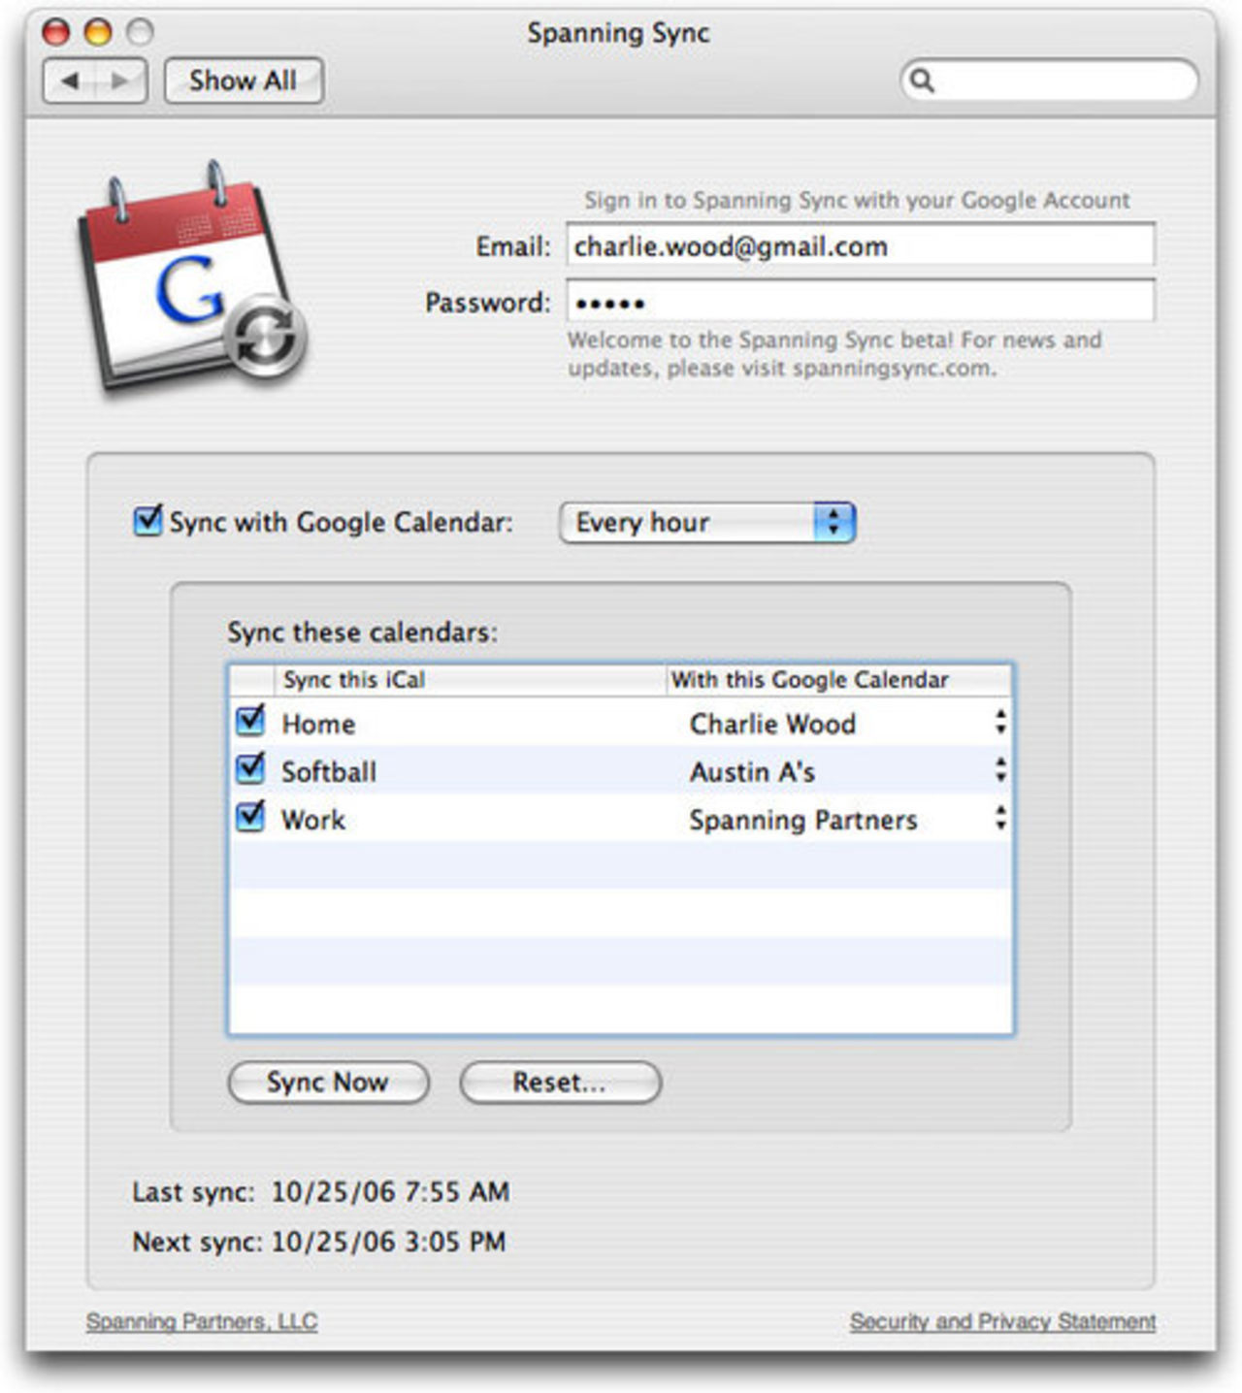Open the Google Calendar selector for Home

pyautogui.click(x=1001, y=722)
